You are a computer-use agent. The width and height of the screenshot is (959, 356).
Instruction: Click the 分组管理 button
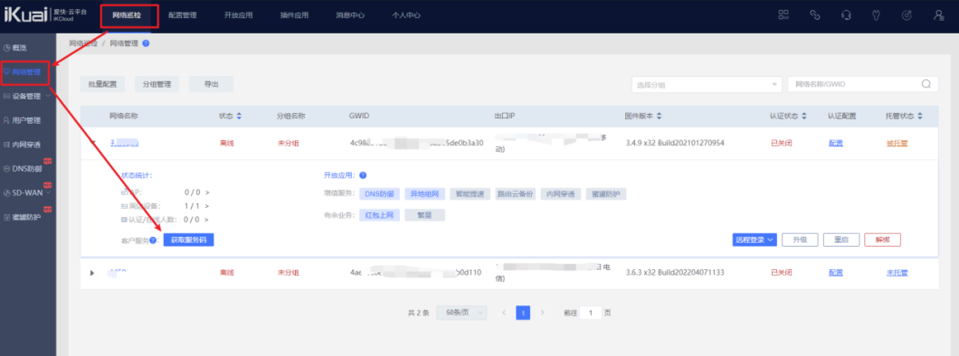click(157, 84)
